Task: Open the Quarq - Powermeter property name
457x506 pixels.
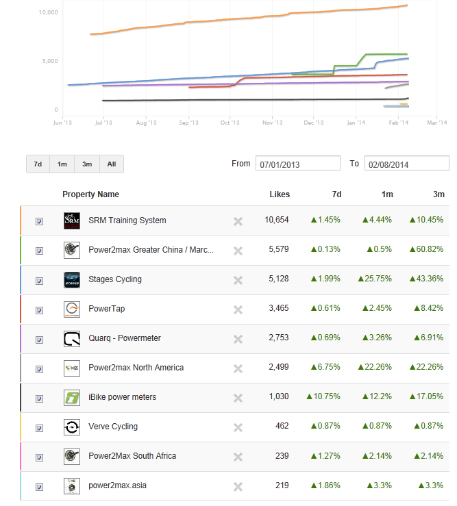Action: (125, 338)
